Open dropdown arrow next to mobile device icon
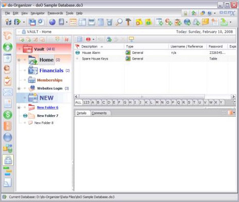Screen dimensions: 239x202 coord(67,22)
